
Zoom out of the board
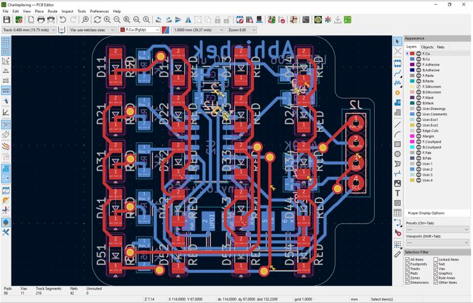click(117, 20)
